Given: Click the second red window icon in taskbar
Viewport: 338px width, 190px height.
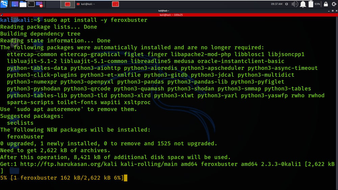Looking at the screenshot, I should [116, 4].
